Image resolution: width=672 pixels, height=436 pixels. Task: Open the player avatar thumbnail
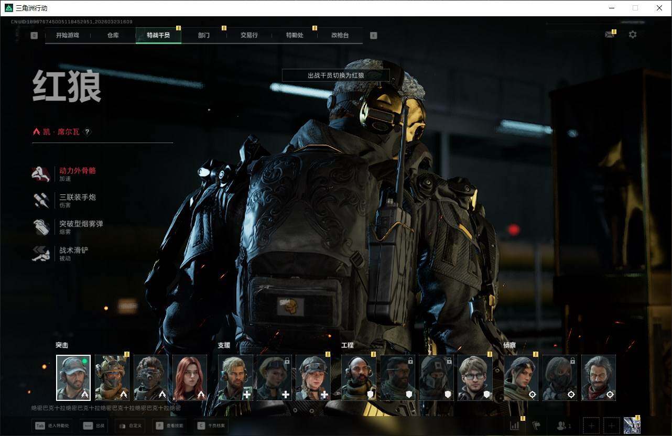click(632, 426)
